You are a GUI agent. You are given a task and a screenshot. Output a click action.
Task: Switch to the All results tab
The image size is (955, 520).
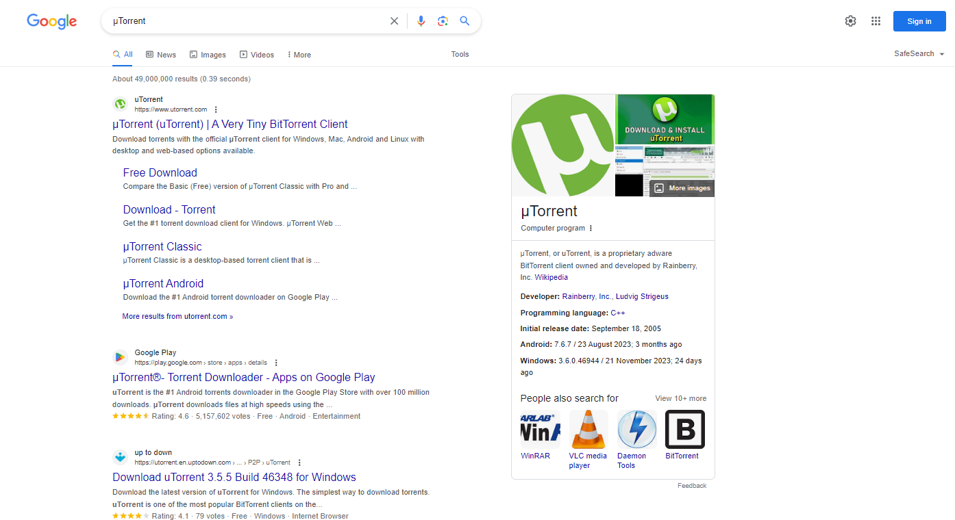(123, 54)
